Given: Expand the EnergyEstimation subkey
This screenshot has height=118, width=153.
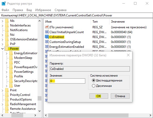Looking at the screenshot, I should click(x=6, y=53).
